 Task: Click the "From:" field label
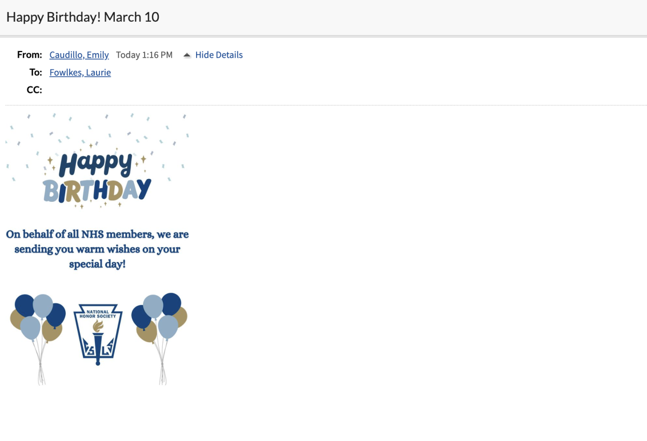pyautogui.click(x=29, y=55)
